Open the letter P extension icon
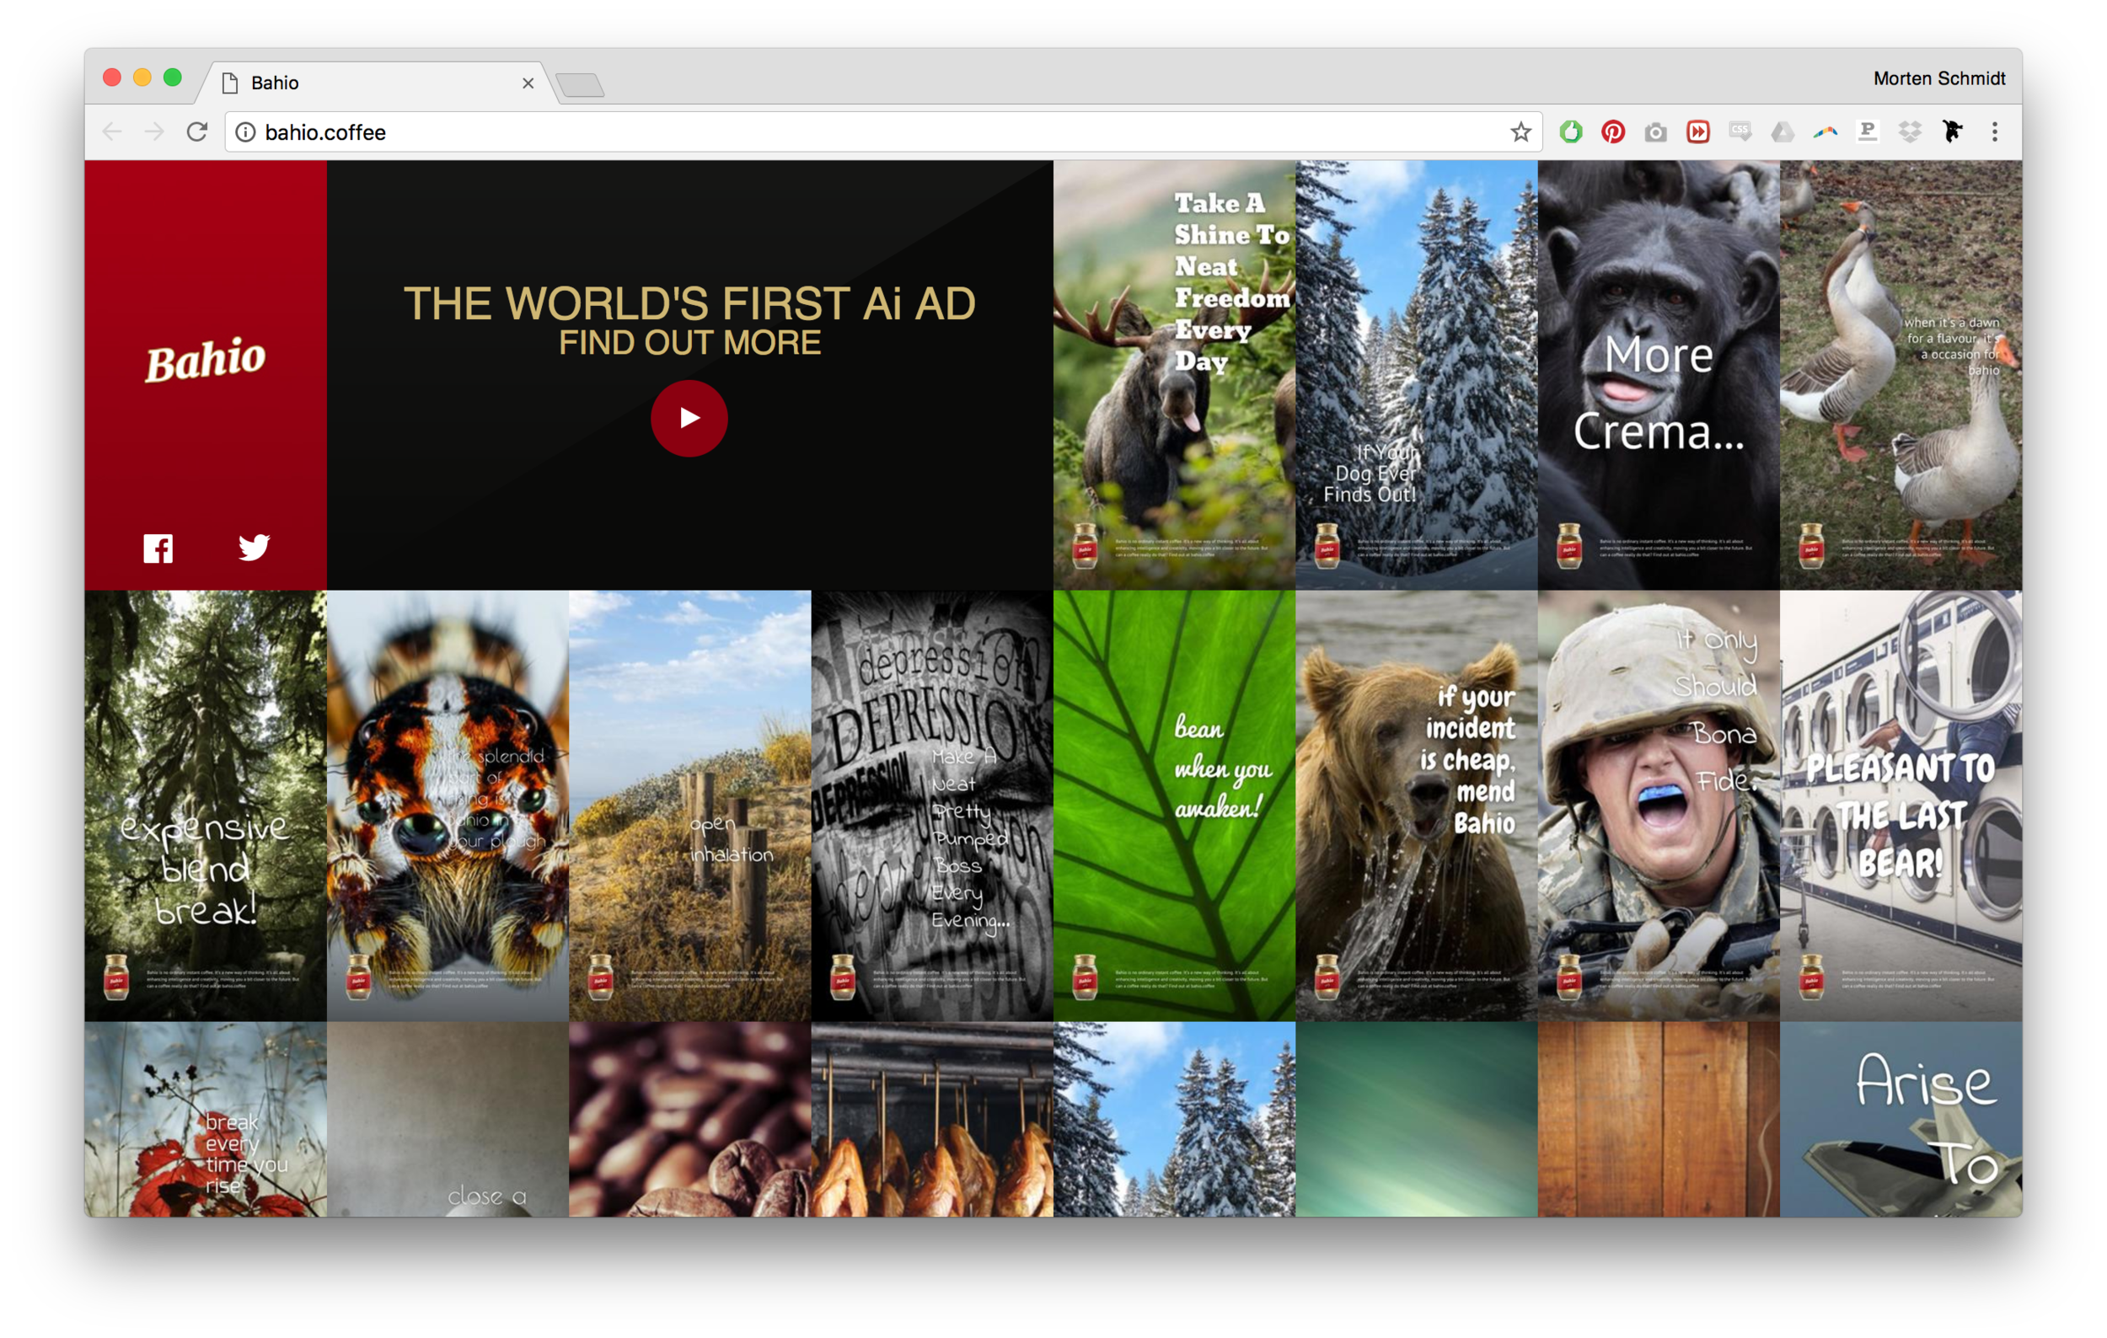 pos(1868,132)
